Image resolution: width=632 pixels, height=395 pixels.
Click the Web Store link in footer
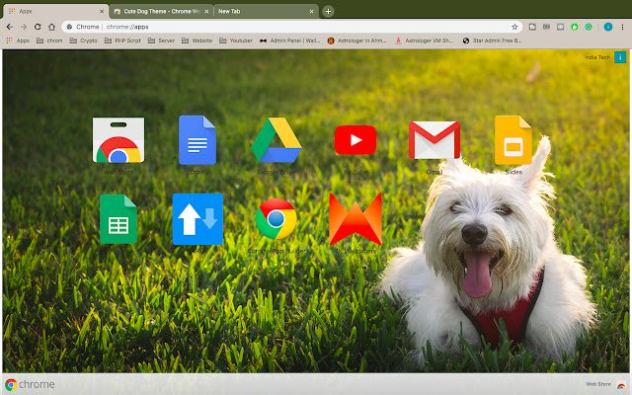598,384
